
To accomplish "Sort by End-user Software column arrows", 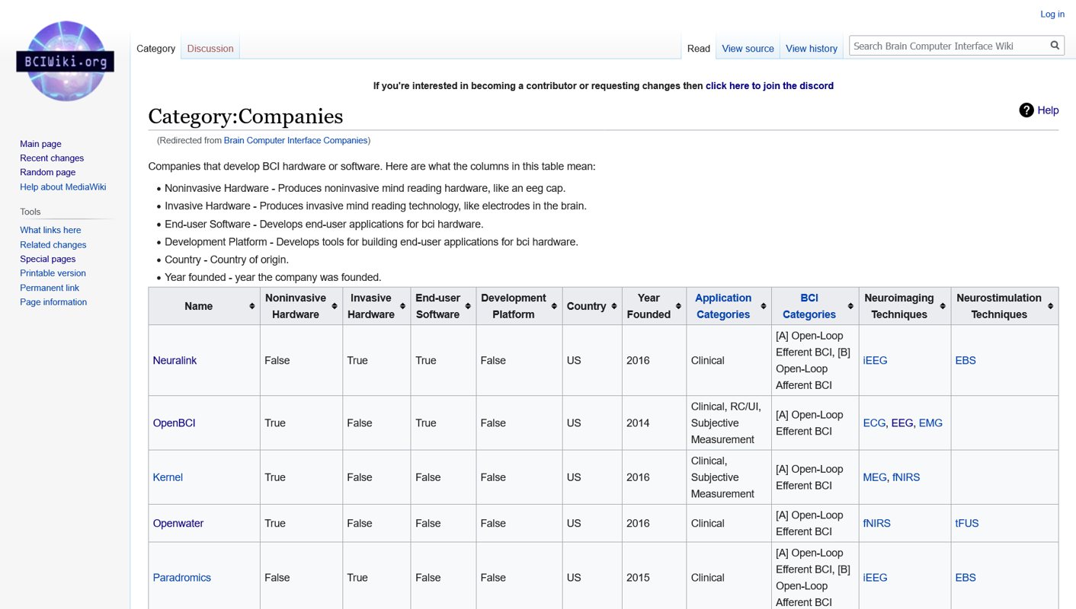I will [x=468, y=306].
